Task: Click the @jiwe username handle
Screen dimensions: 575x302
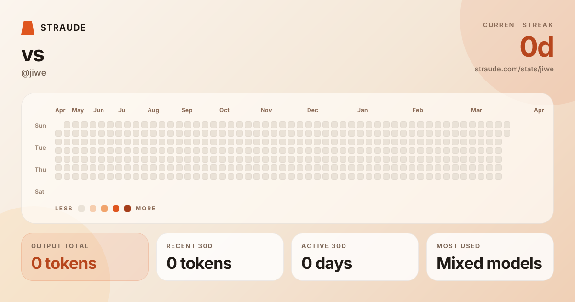Action: point(34,73)
